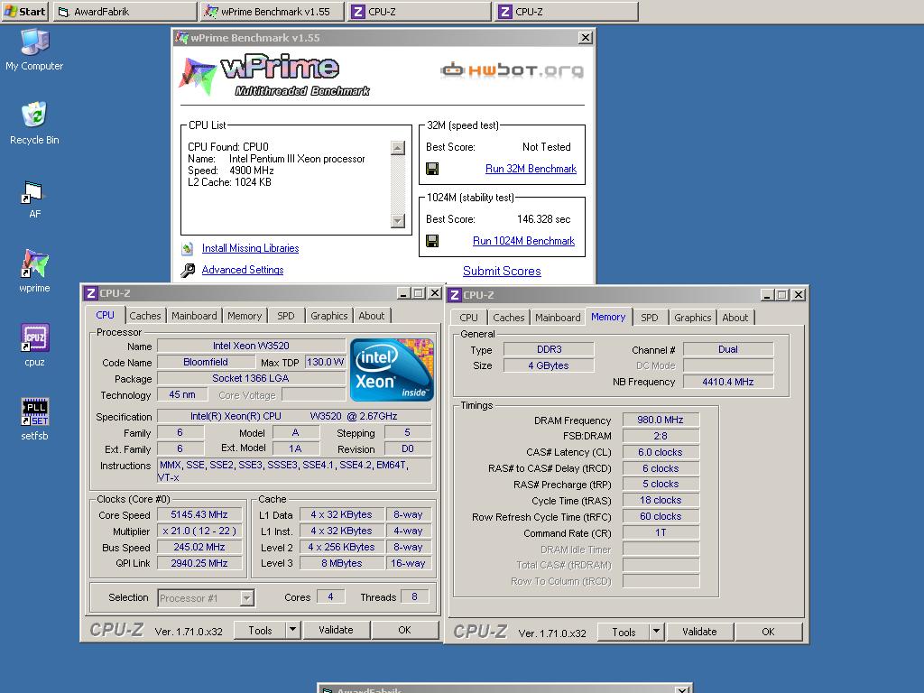Click Submit Scores link
The width and height of the screenshot is (924, 693).
point(502,271)
